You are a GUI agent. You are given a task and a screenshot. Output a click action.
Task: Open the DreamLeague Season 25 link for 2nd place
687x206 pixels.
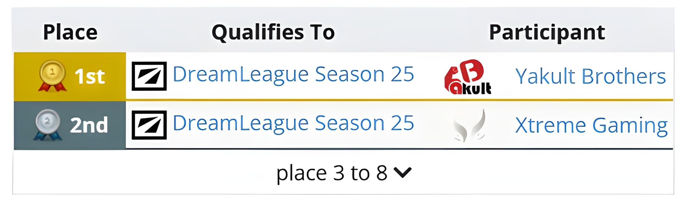pyautogui.click(x=293, y=123)
